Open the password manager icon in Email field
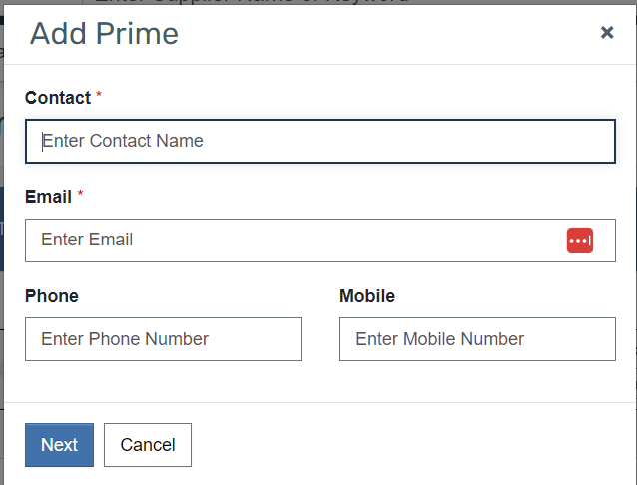Image resolution: width=637 pixels, height=485 pixels. click(580, 241)
